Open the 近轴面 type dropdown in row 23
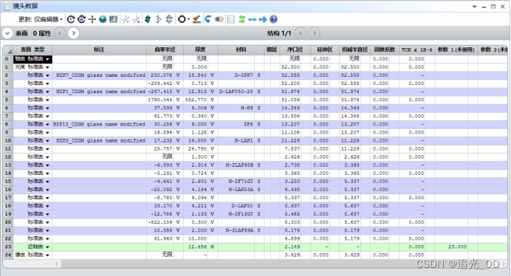Image resolution: width=511 pixels, height=276 pixels. pos(47,247)
